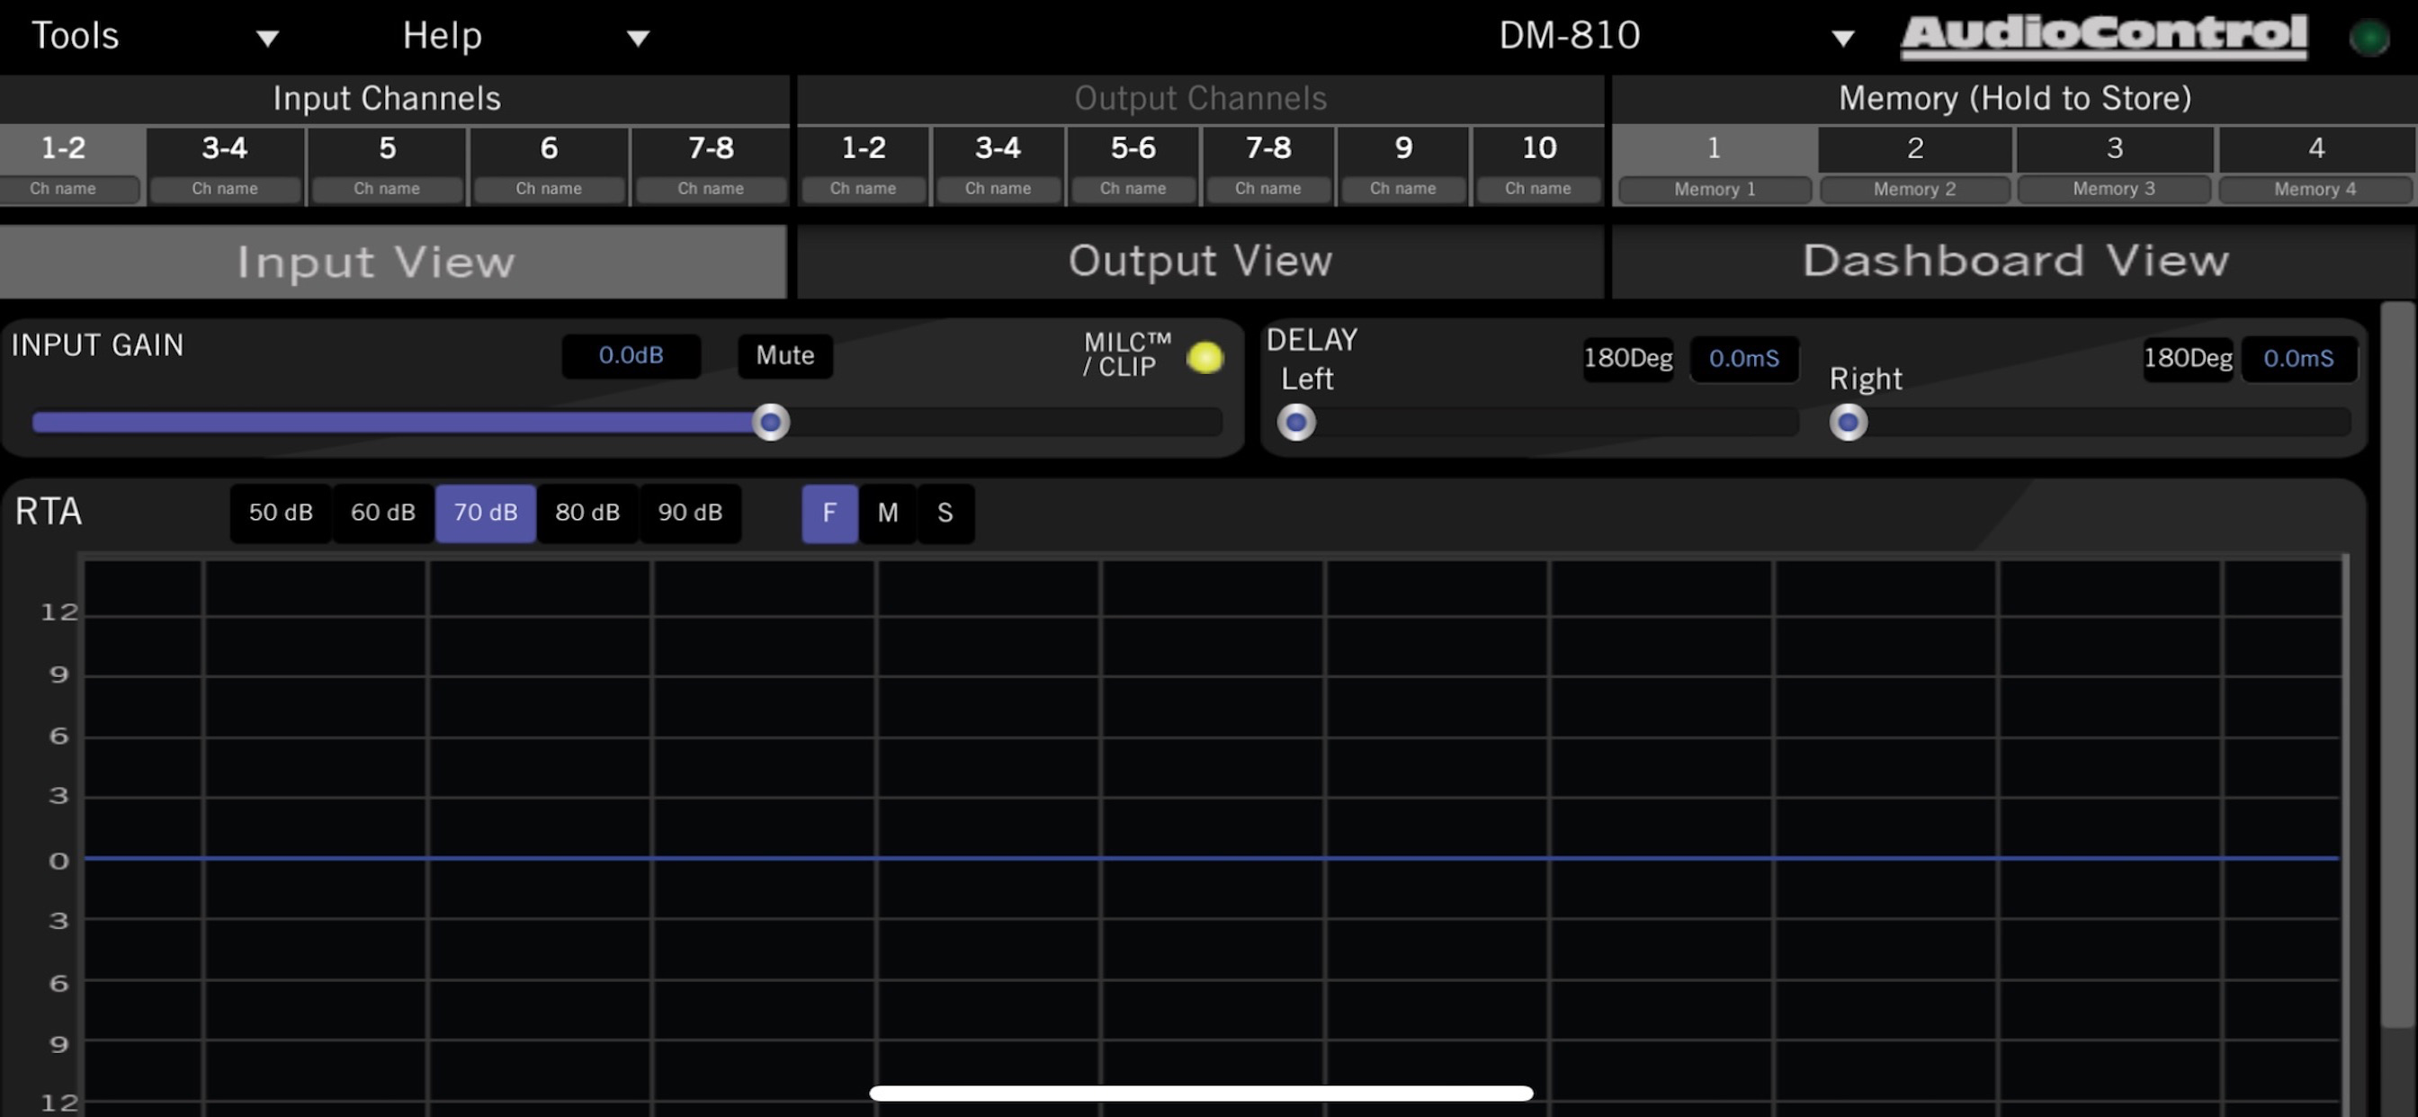Image resolution: width=2418 pixels, height=1117 pixels.
Task: Click the green status indicator top right
Action: click(2371, 38)
